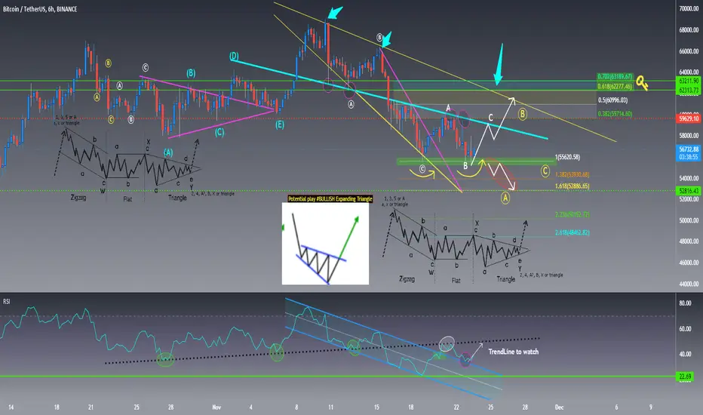Click date 15 on the time axis
Image resolution: width=703 pixels, height=415 pixels.
(376, 407)
